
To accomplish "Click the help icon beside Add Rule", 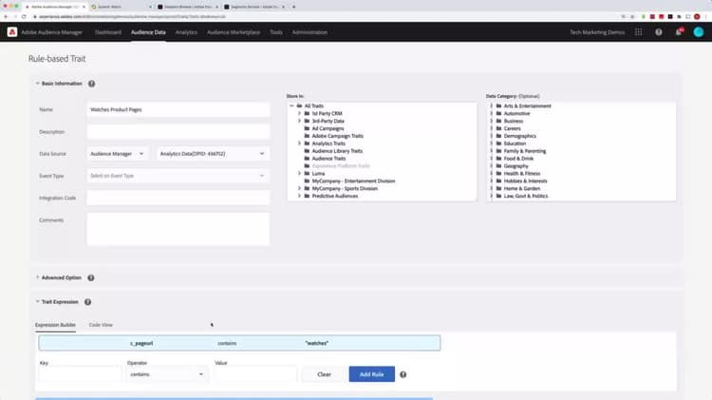I will pos(403,374).
